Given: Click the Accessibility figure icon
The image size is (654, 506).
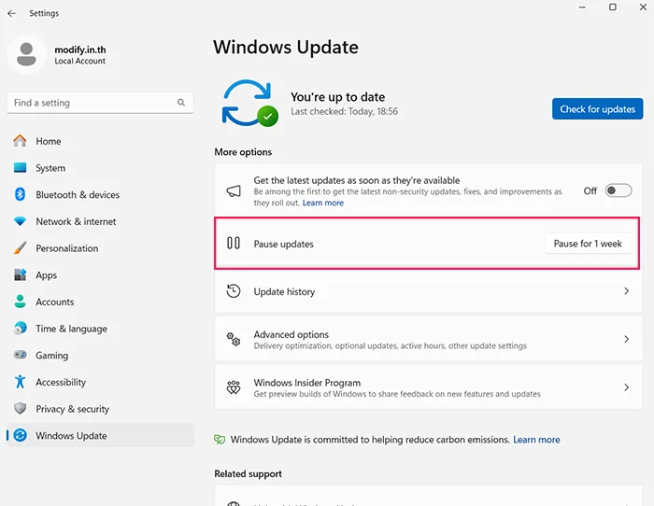Looking at the screenshot, I should [20, 382].
